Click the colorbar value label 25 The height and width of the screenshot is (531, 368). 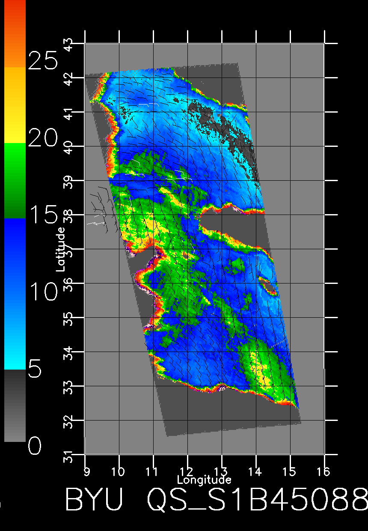tap(43, 60)
